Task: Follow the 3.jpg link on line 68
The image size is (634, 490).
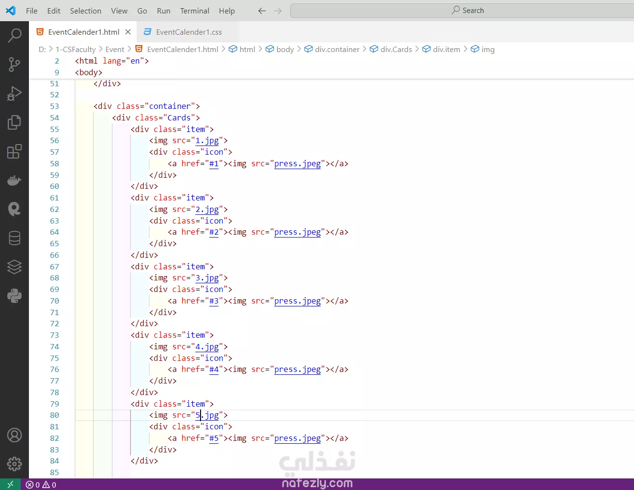Action: (x=207, y=278)
